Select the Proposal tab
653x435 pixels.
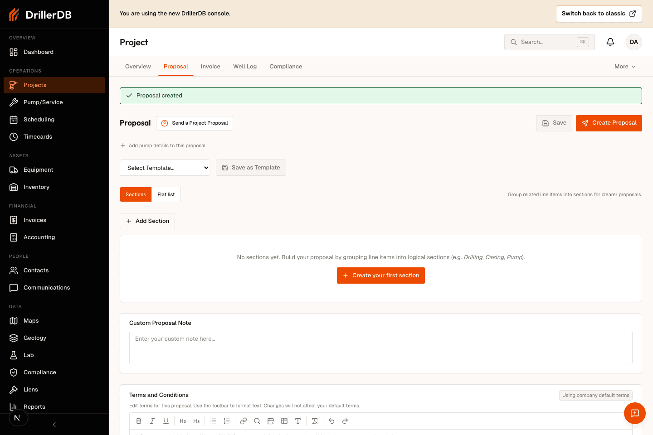click(176, 67)
